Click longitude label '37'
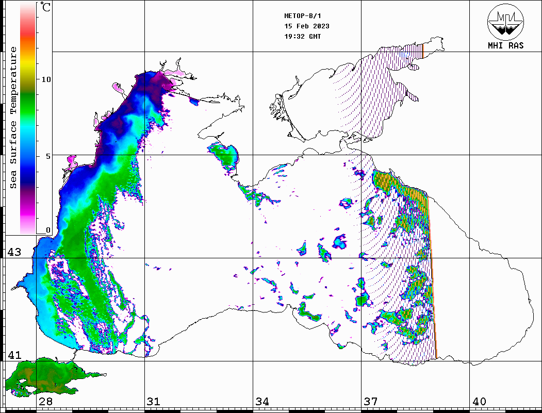Viewport: 542px width, 413px height. tap(371, 401)
